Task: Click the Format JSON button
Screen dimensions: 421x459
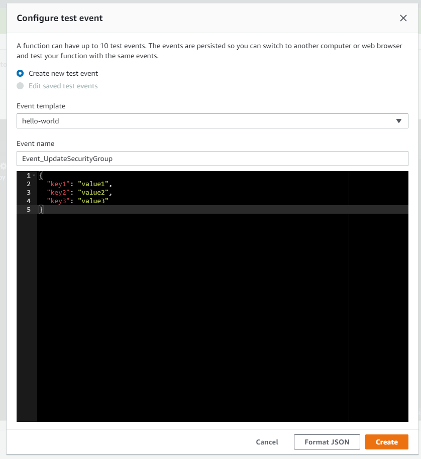Action: (327, 442)
